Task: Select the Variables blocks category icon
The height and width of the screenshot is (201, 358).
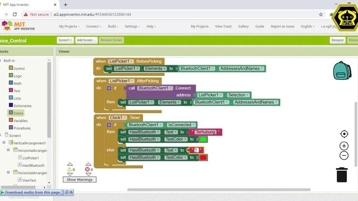Action: point(11,120)
